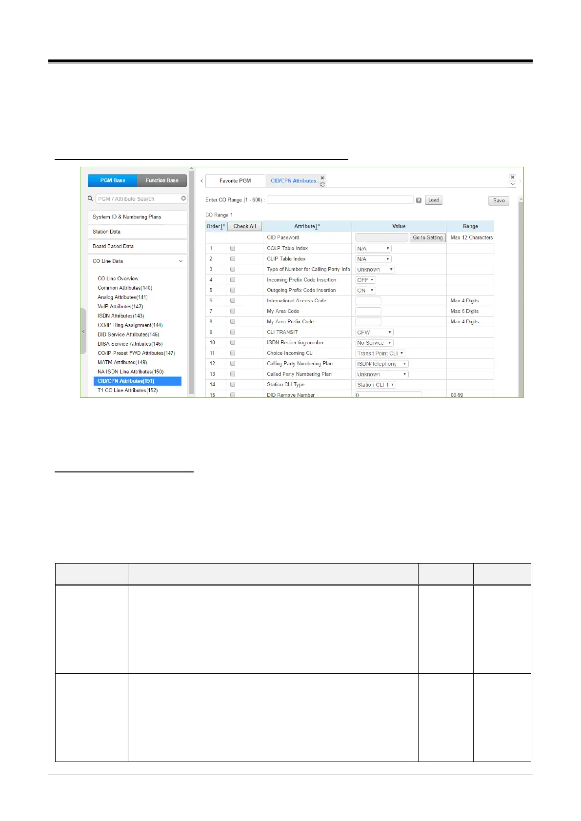Select the Incoming Prefix Code Insertion checkbox
Screen dimensions: 581x821
pos(233,280)
